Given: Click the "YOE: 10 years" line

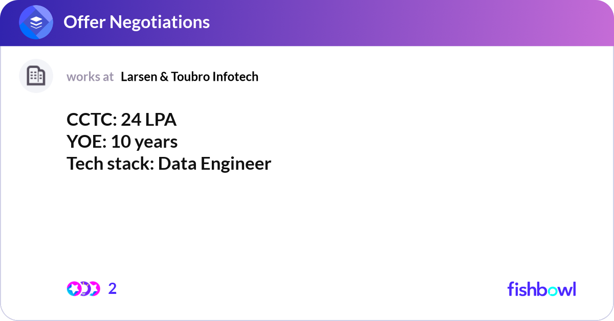Looking at the screenshot, I should click(x=122, y=142).
